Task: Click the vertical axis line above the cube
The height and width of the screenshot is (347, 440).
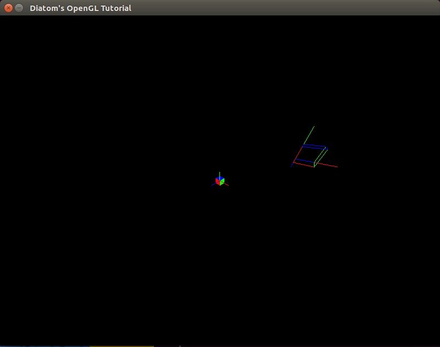Action: (x=220, y=174)
